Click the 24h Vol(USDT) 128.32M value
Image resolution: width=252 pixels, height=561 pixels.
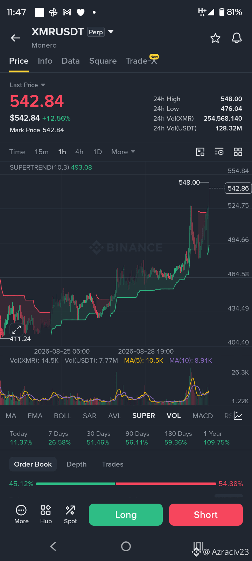pyautogui.click(x=229, y=128)
